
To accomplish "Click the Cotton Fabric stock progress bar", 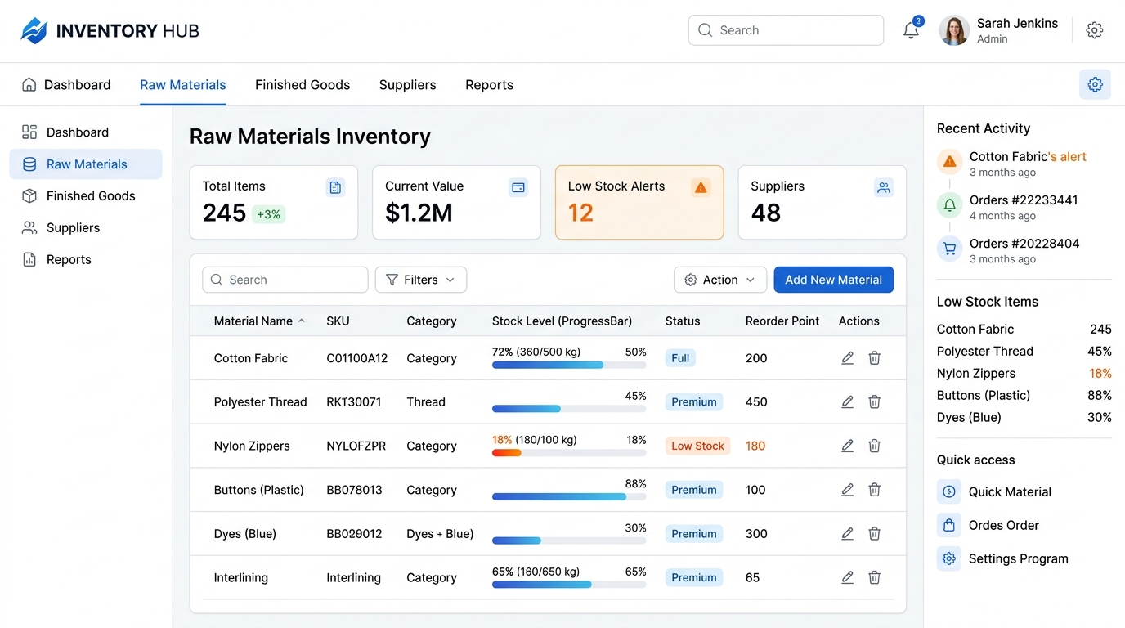I will click(569, 365).
